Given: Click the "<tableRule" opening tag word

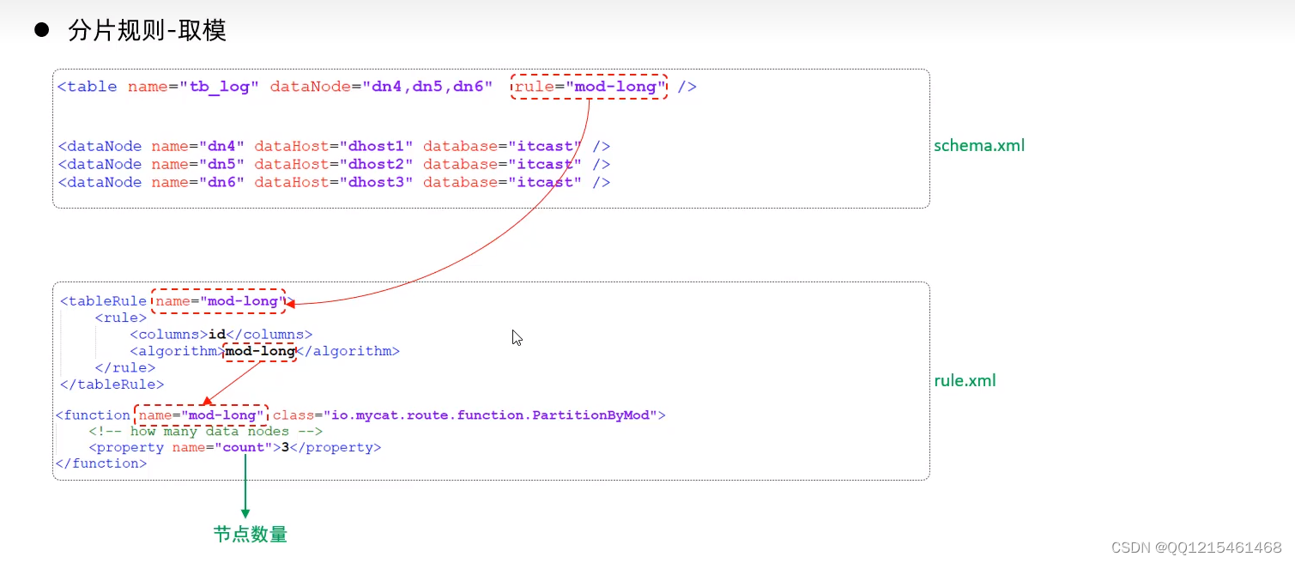Looking at the screenshot, I should click(104, 301).
